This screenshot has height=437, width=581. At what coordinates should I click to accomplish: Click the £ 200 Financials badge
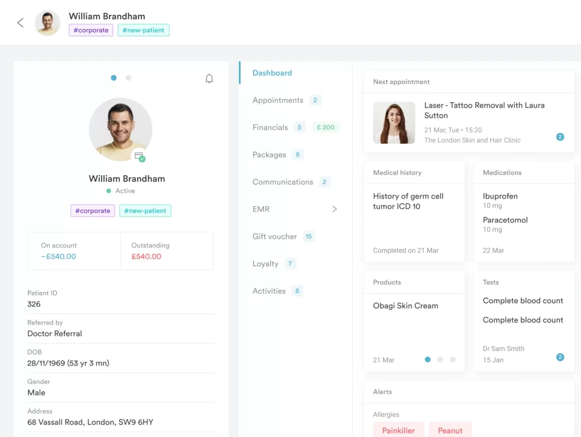point(326,128)
